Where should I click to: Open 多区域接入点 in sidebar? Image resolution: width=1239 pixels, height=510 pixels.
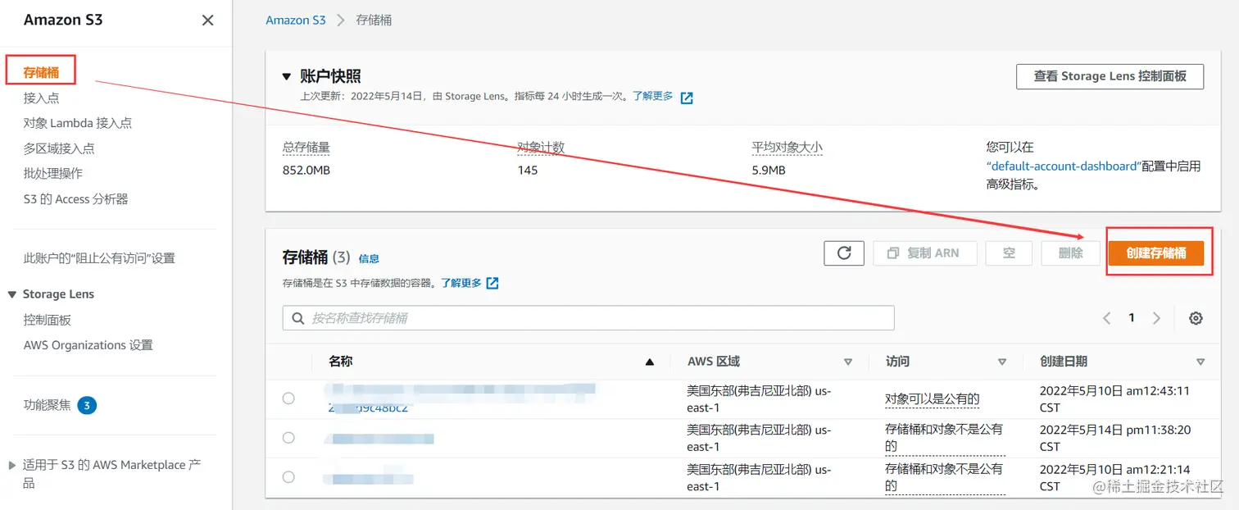(x=59, y=148)
